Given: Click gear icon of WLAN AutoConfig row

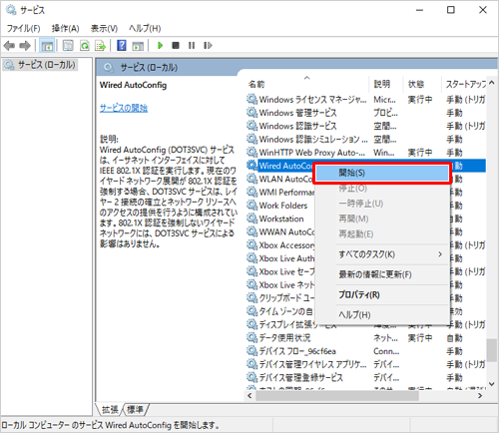Looking at the screenshot, I should (251, 179).
